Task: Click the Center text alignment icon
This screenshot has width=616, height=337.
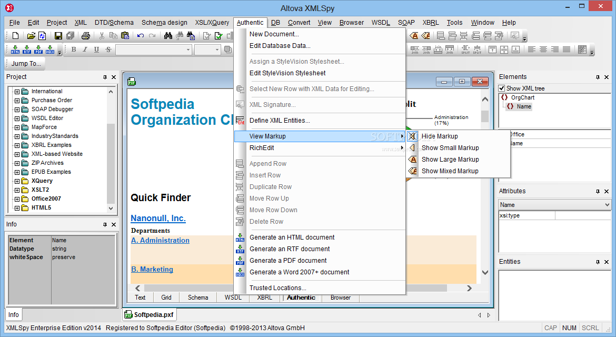Action: pos(543,49)
